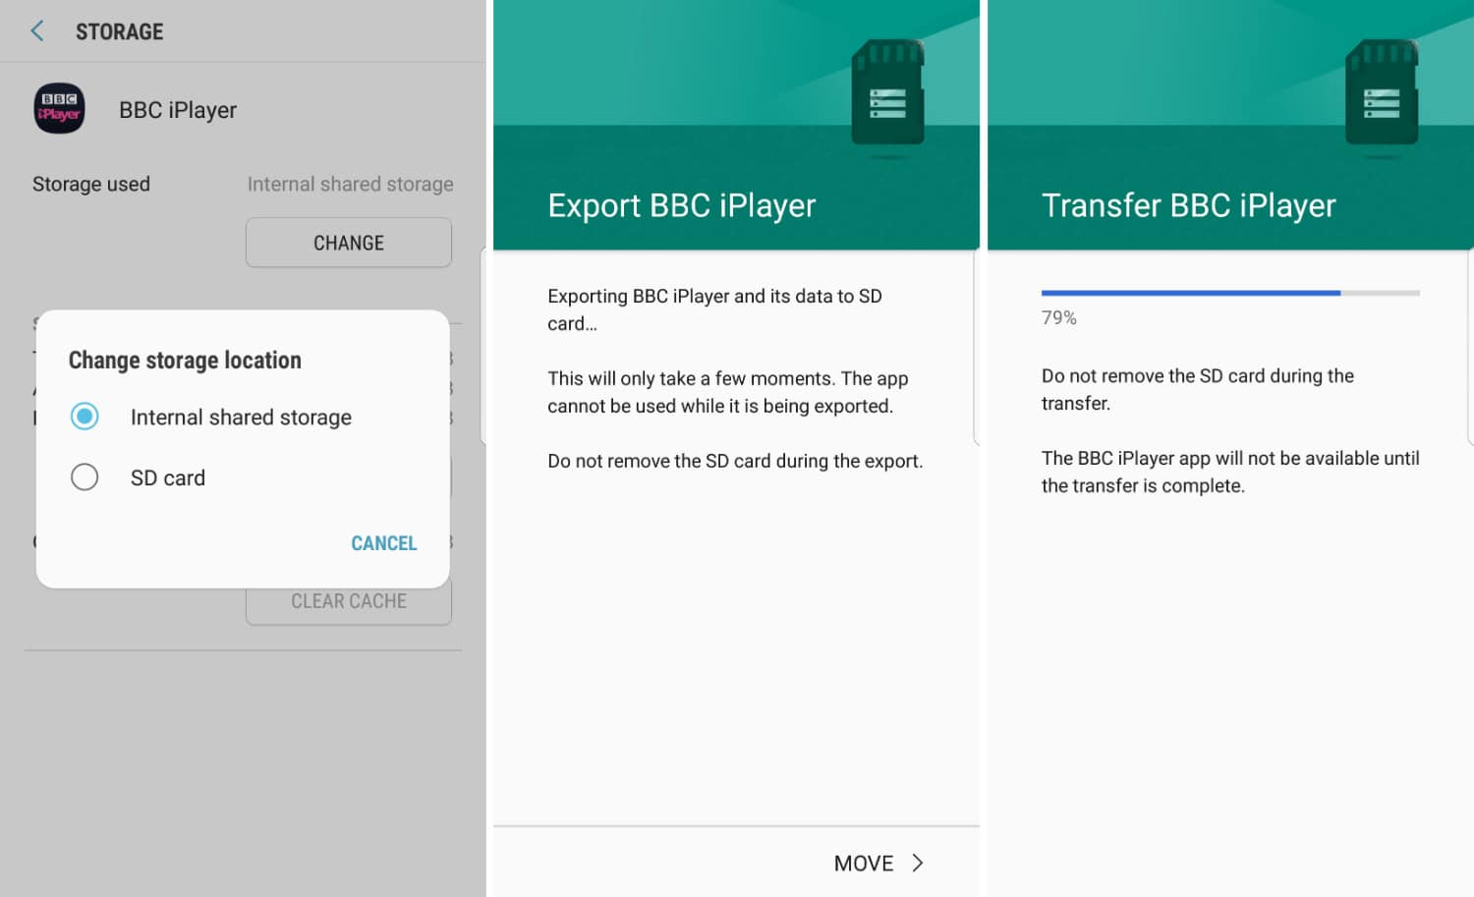The image size is (1474, 897).
Task: Click the 79% transfer progress bar
Action: [x=1230, y=293]
